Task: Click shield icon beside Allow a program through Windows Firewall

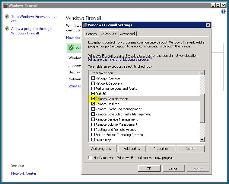Action: (7, 29)
